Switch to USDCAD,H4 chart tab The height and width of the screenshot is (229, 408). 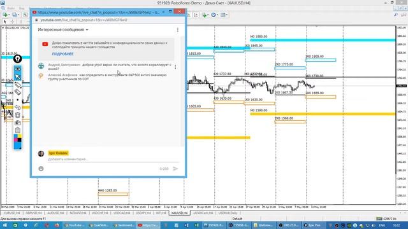point(122,213)
